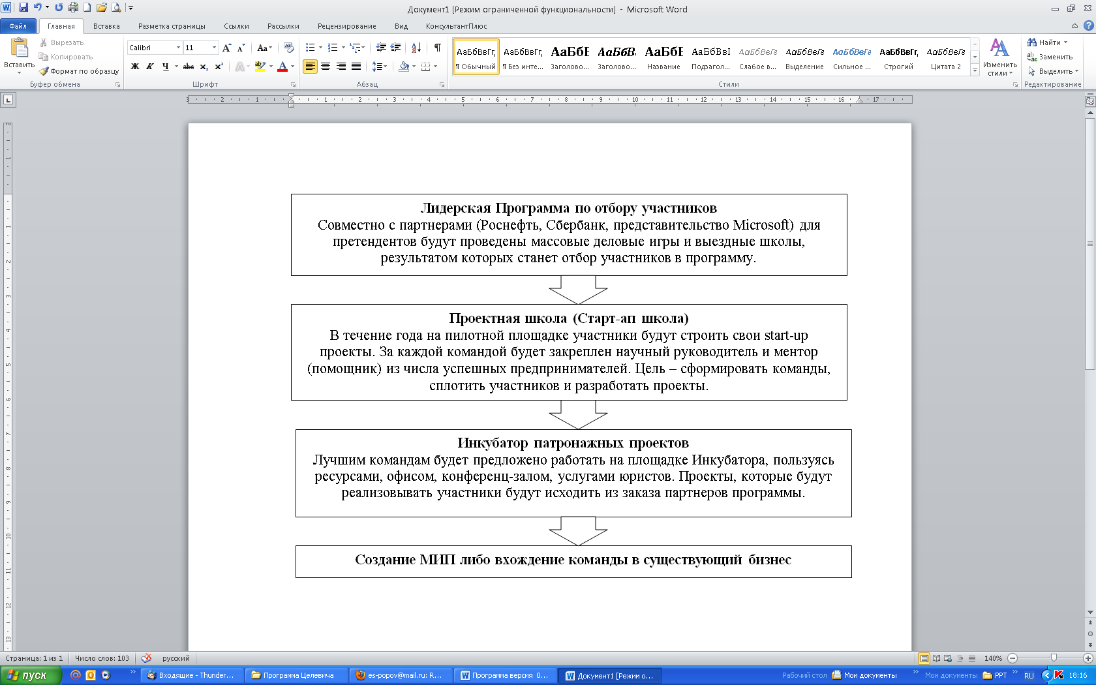Align text right

point(341,67)
